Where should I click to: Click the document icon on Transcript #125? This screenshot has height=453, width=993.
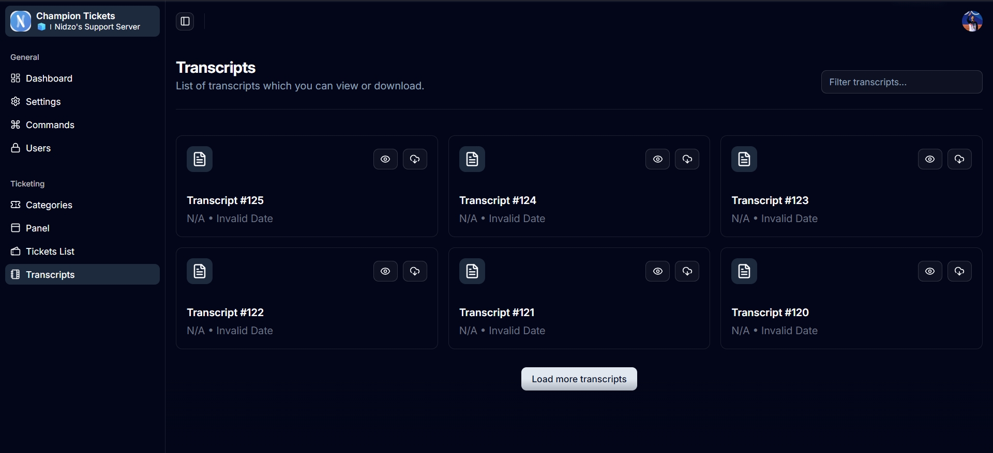[x=200, y=159]
